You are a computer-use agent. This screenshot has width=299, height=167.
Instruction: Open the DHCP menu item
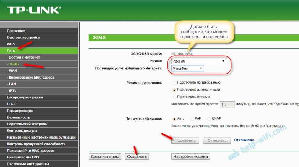[39, 104]
